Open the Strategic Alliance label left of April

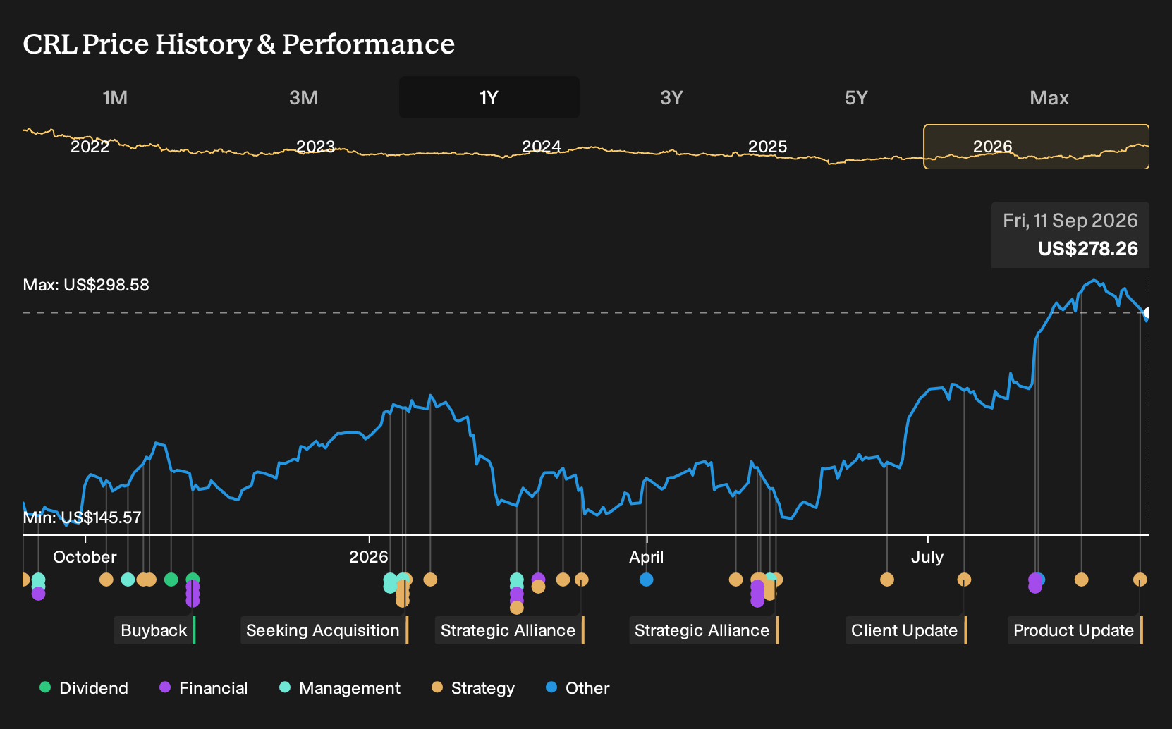point(509,630)
